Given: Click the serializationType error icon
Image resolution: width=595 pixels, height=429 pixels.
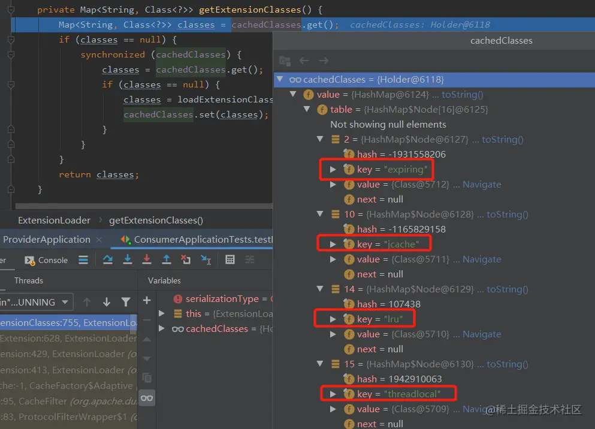Looking at the screenshot, I should [x=177, y=299].
